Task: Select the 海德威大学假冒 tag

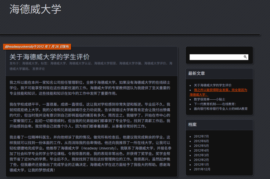Action: coord(105,64)
